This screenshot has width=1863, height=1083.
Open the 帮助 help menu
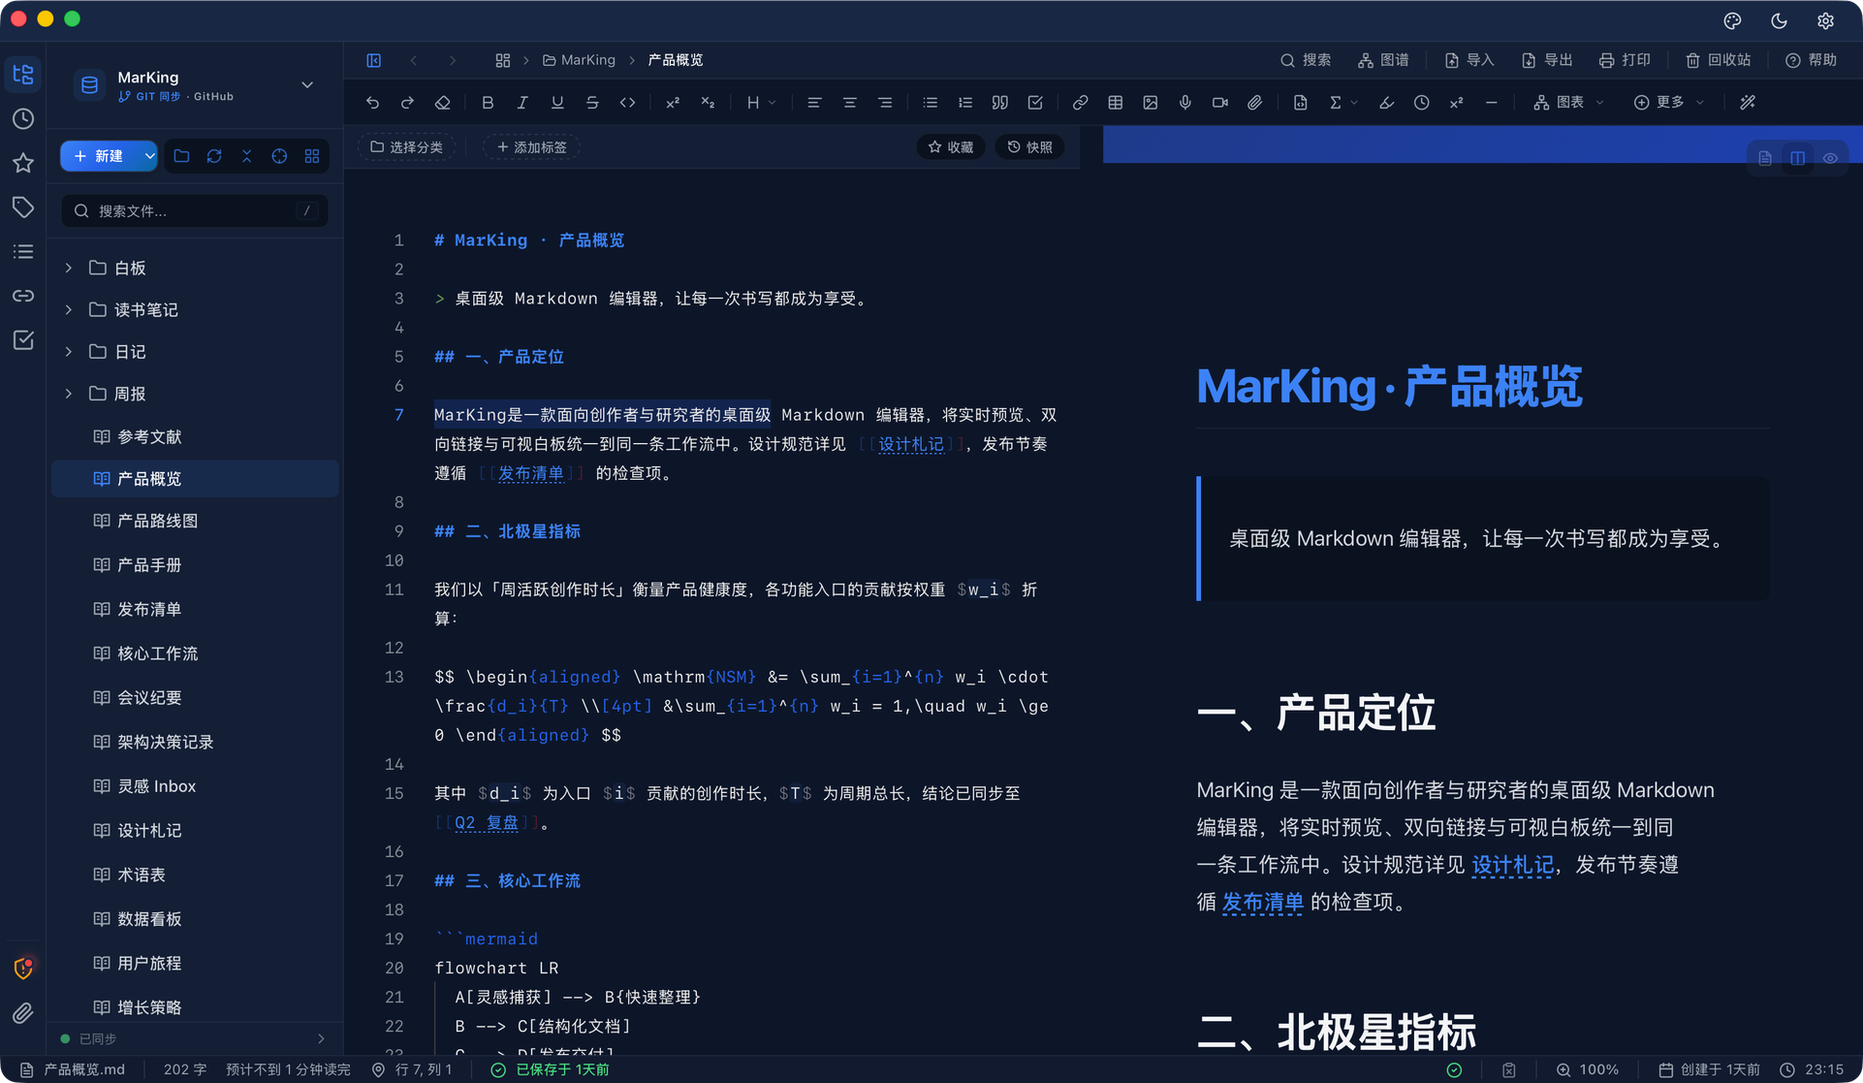1811,60
